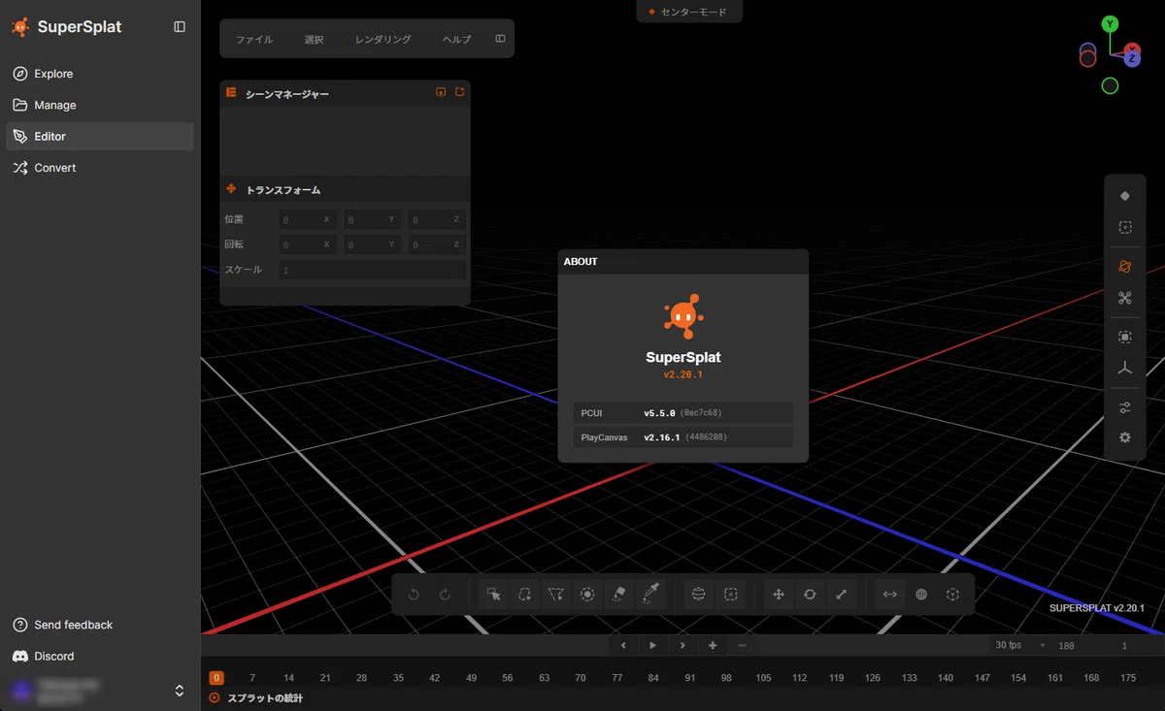Click the three-axis icon in right toolbar
1165x711 pixels.
(x=1125, y=368)
